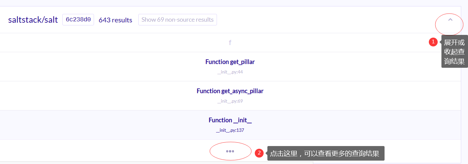Viewport: 468px width, 164px height.
Task: Click the 点击这里，可以查看更多的查询结果 tooltip
Action: [326, 153]
